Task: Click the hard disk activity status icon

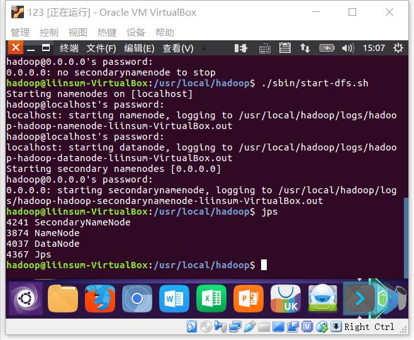Action: point(192,327)
